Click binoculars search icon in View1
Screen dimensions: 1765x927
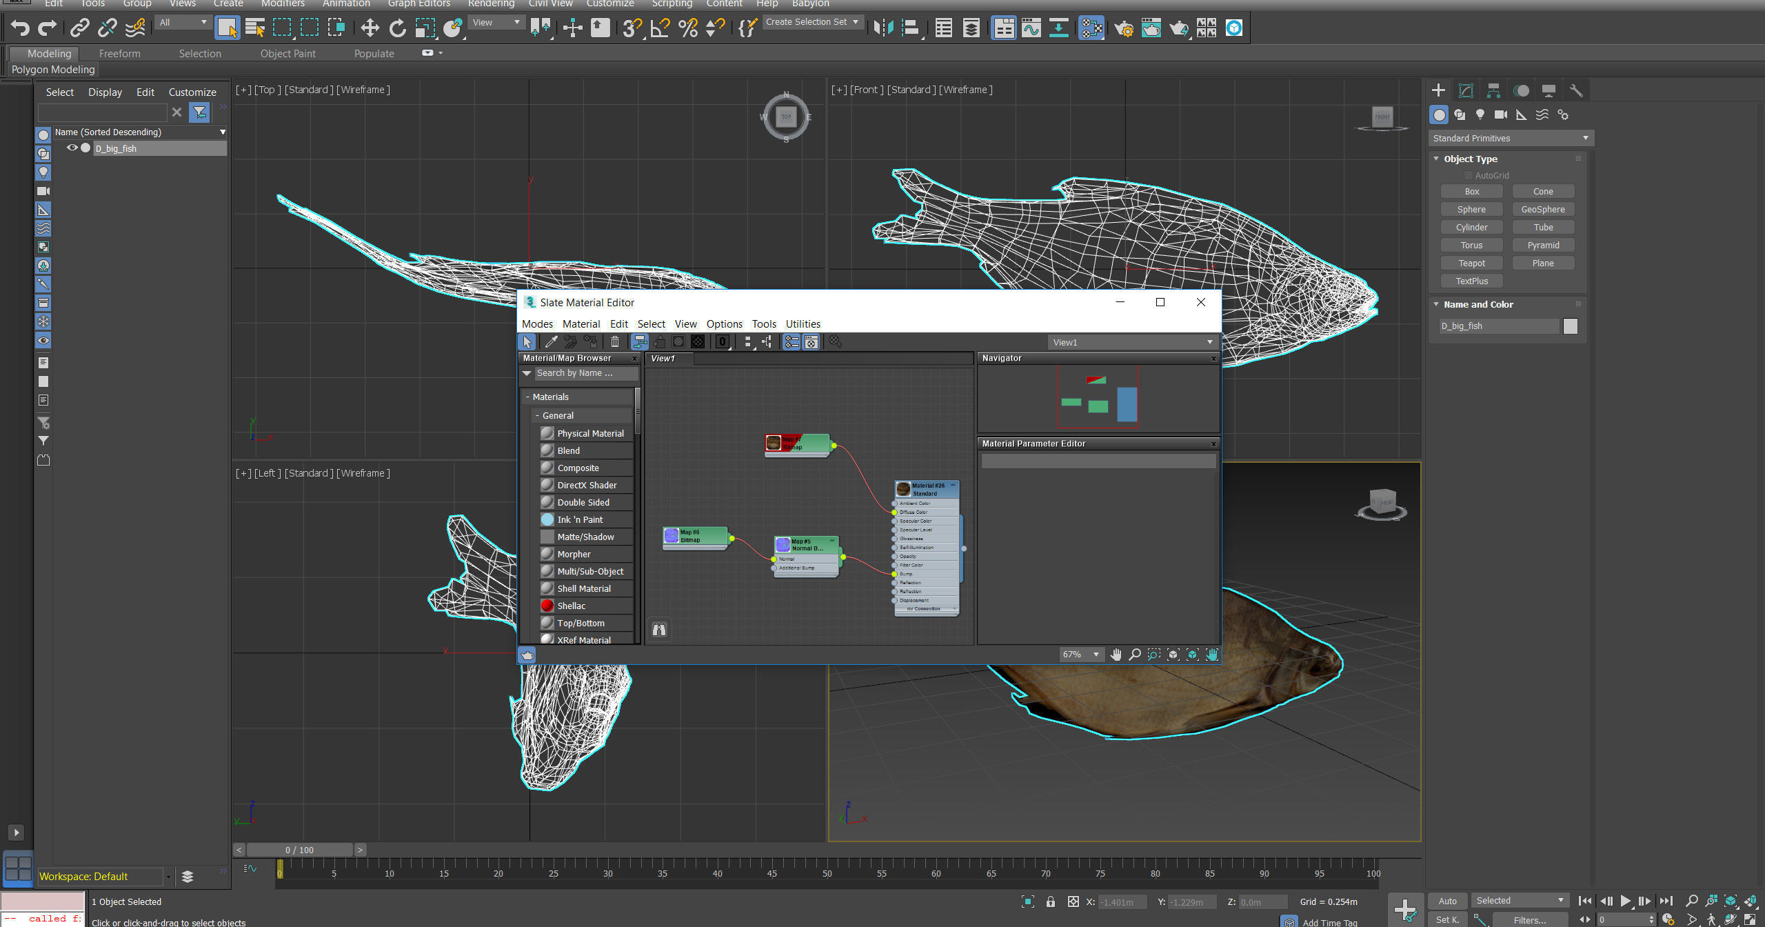(x=659, y=629)
